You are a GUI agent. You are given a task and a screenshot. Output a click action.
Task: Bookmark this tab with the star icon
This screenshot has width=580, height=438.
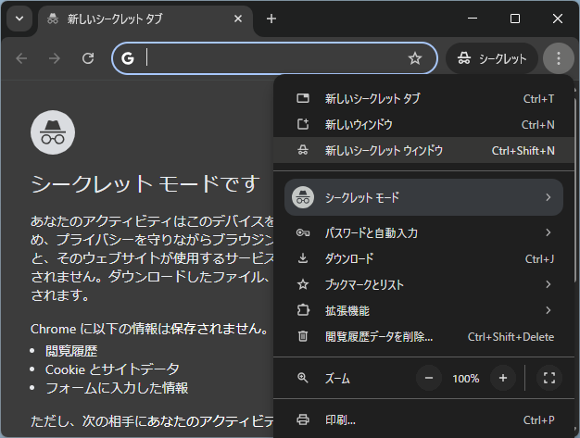[x=415, y=58]
